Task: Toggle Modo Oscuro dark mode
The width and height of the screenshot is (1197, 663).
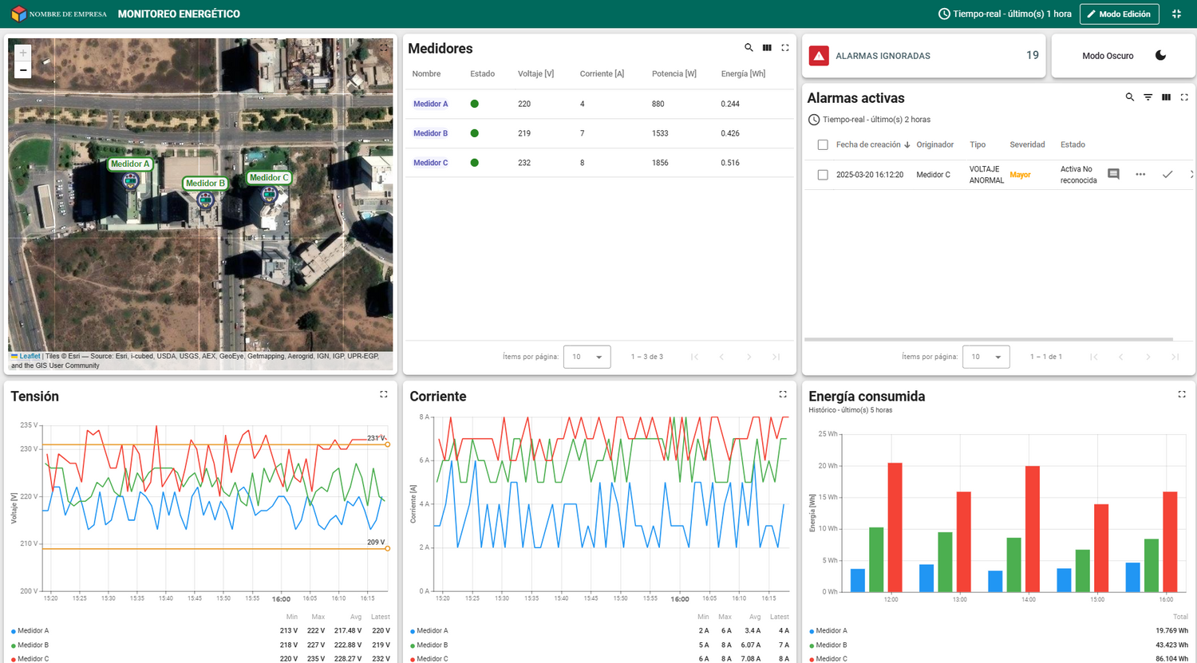Action: click(1160, 56)
